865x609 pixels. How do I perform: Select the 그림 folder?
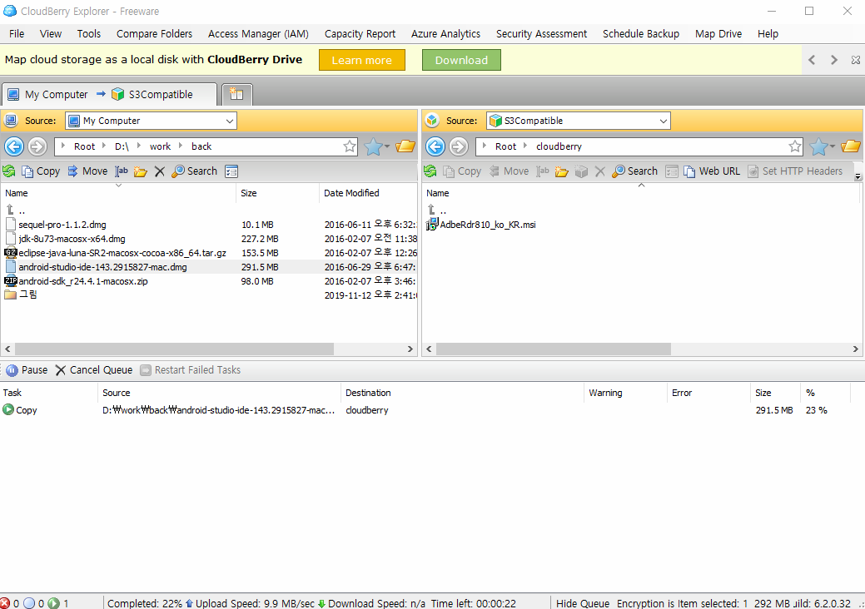(27, 295)
